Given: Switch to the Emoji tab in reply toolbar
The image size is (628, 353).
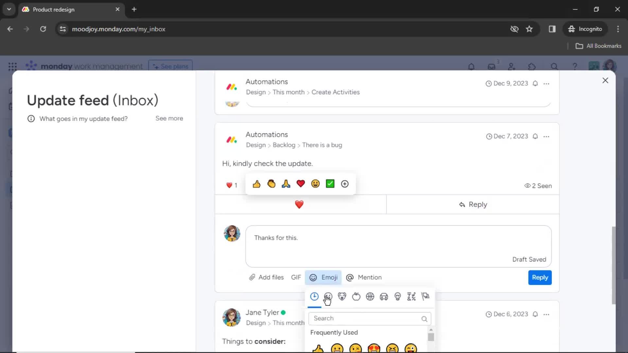Looking at the screenshot, I should click(x=323, y=277).
